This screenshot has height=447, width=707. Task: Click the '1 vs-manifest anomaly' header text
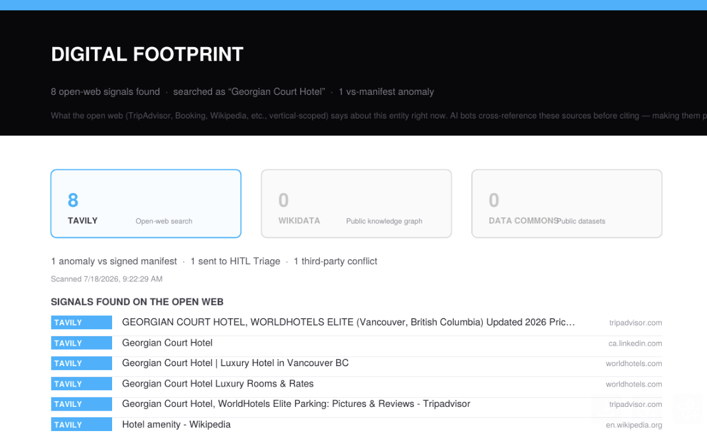(x=386, y=92)
